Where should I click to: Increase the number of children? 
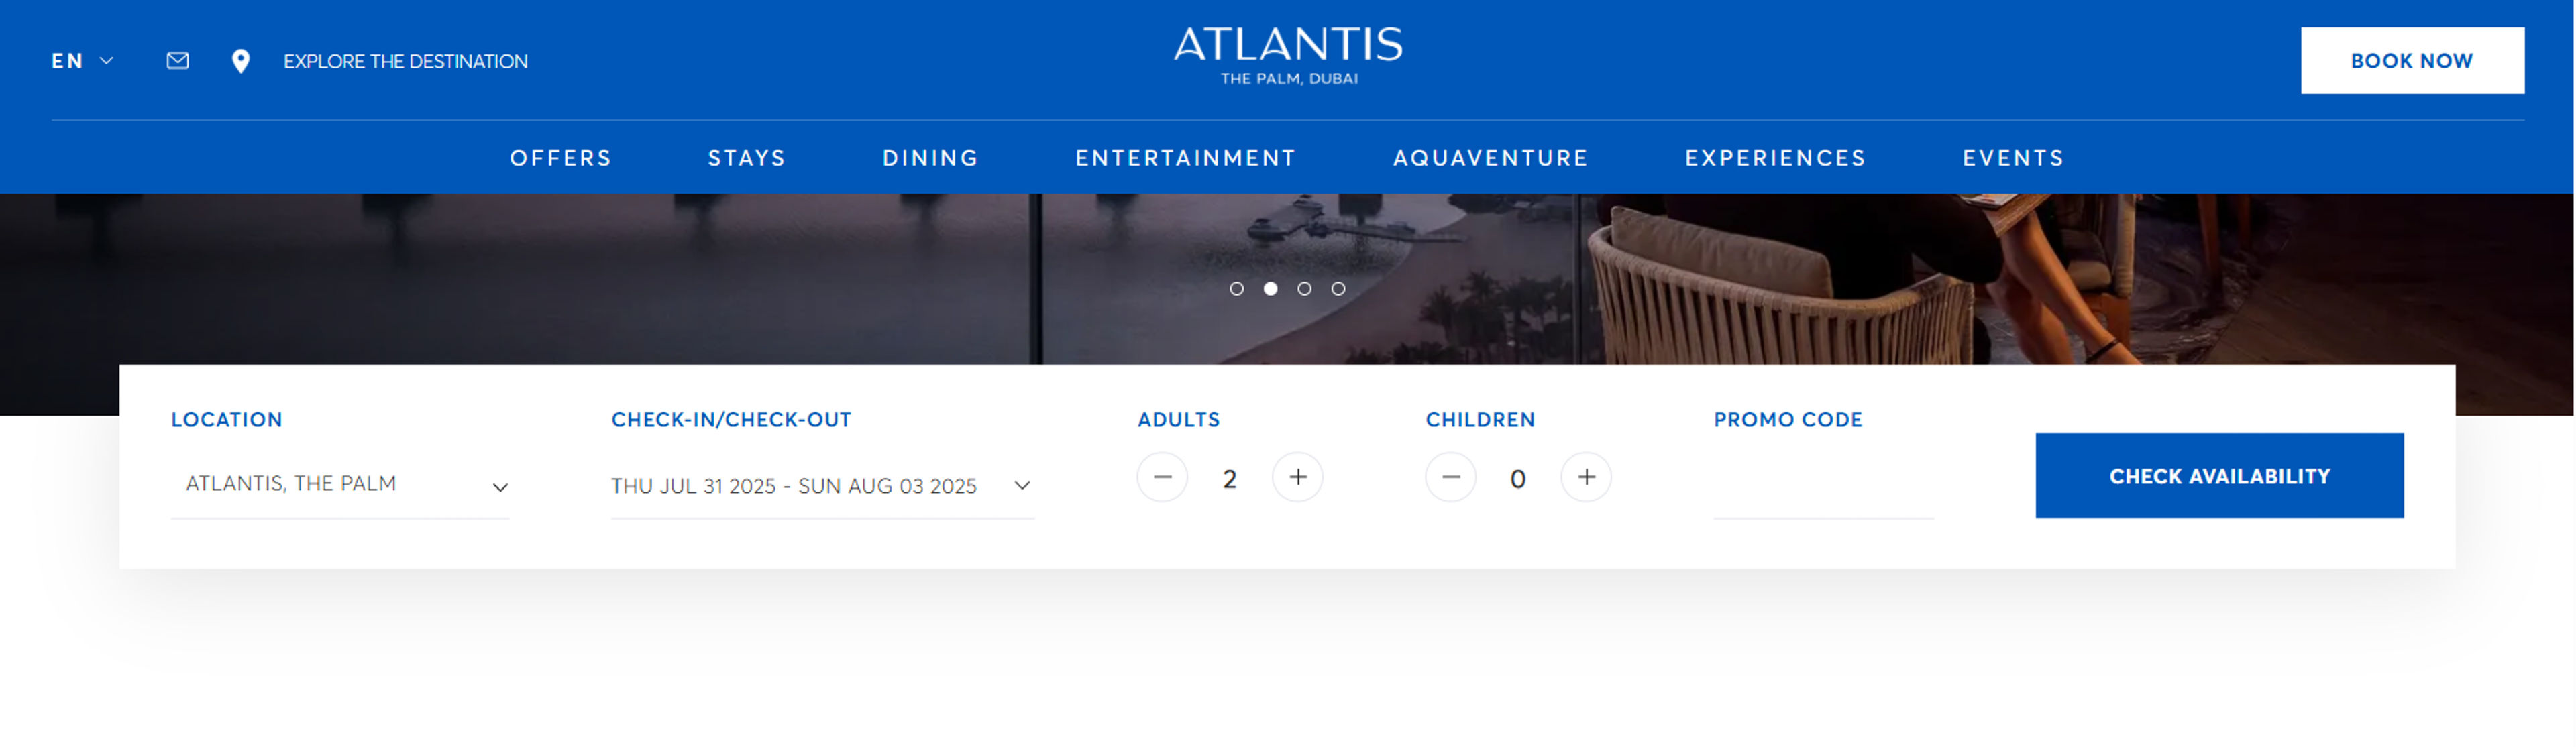[1586, 478]
